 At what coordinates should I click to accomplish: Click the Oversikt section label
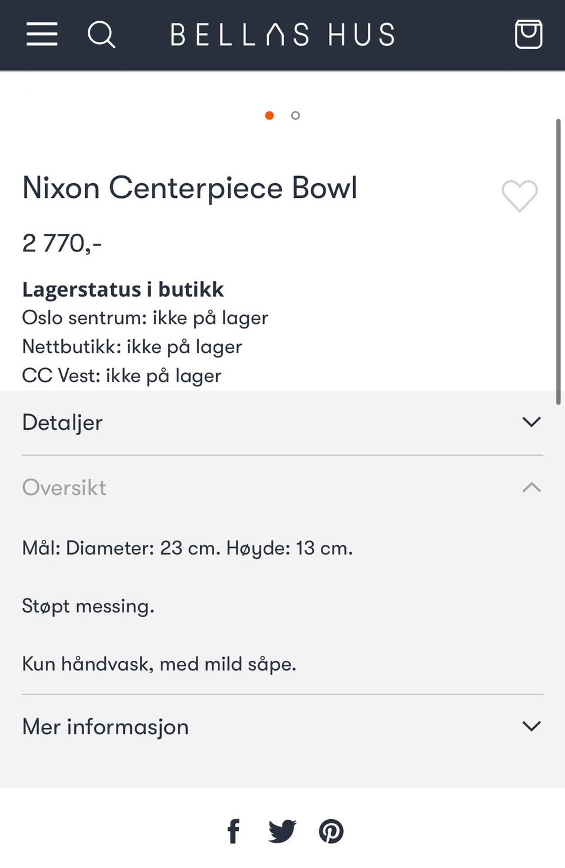(x=64, y=488)
